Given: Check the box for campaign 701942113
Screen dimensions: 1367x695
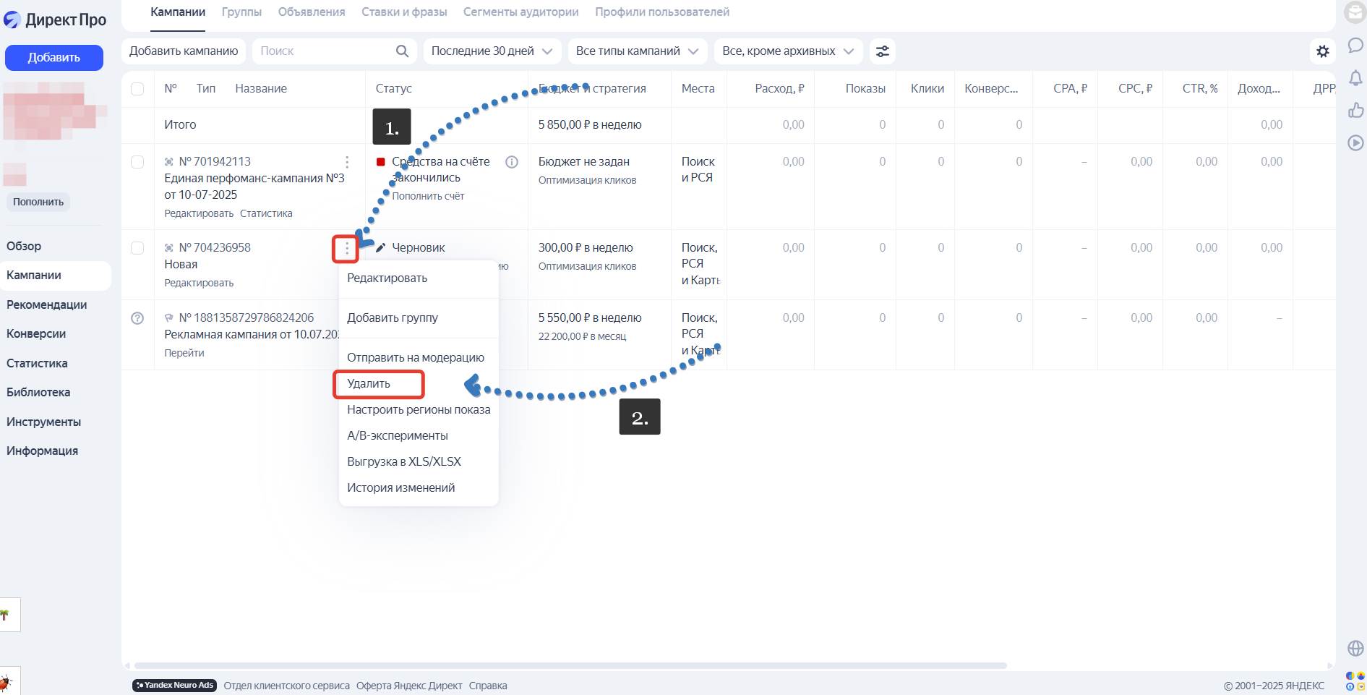Looking at the screenshot, I should pos(137,162).
